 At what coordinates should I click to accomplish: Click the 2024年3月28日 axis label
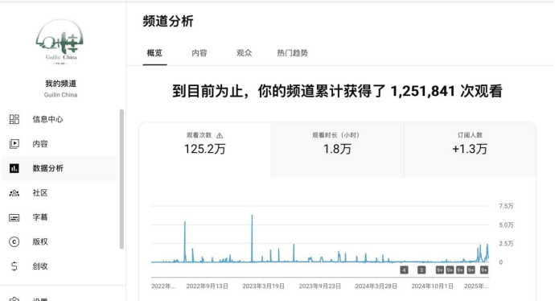376,287
